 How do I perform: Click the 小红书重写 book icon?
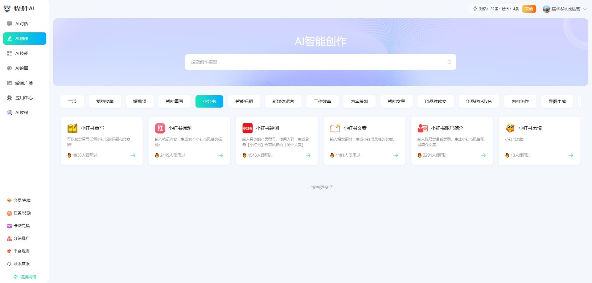point(72,128)
